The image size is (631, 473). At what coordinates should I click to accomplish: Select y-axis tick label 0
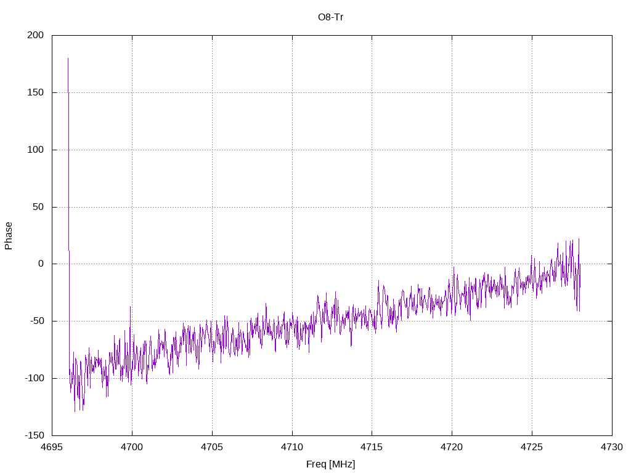pyautogui.click(x=41, y=264)
